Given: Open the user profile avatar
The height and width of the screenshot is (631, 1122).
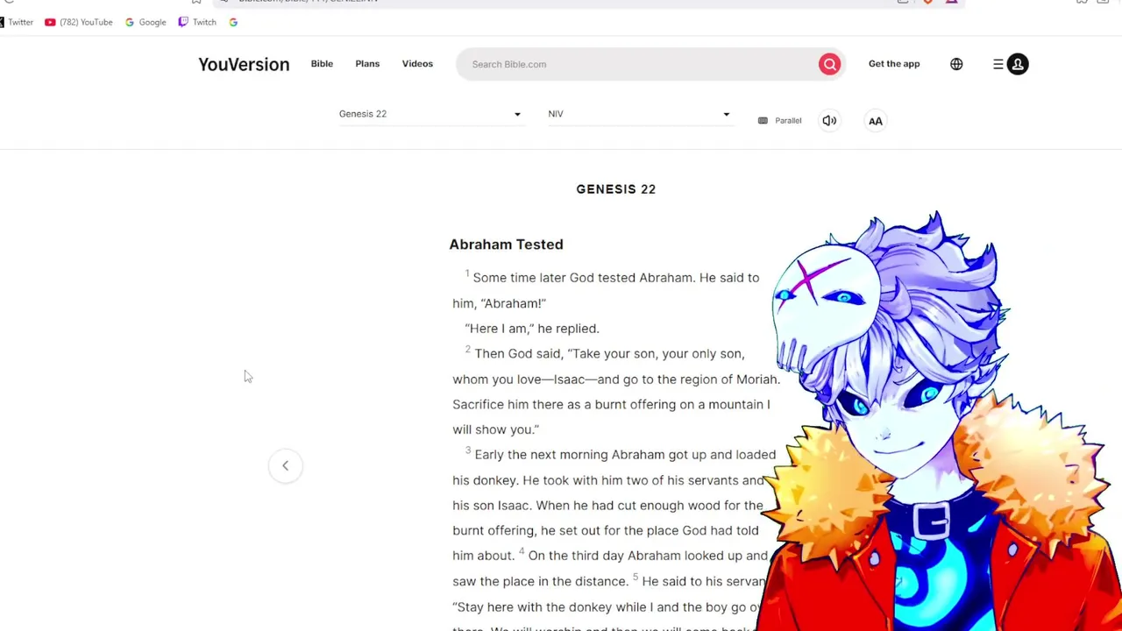Looking at the screenshot, I should click(x=1018, y=64).
